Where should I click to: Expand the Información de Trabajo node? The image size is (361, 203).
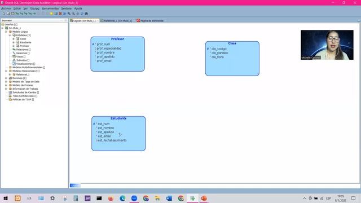[6, 89]
